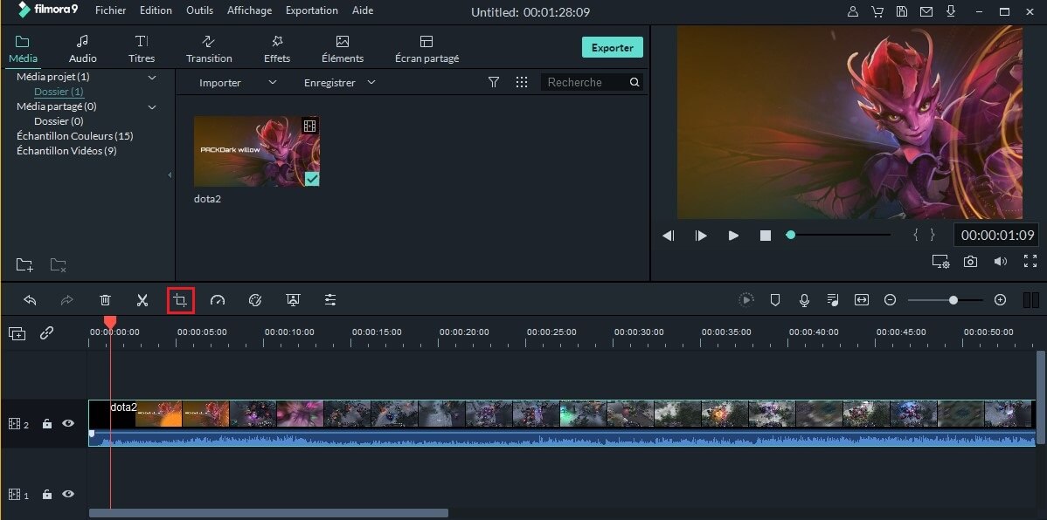The height and width of the screenshot is (520, 1047).
Task: Collapse Média projet folder chevron
Action: click(x=151, y=78)
